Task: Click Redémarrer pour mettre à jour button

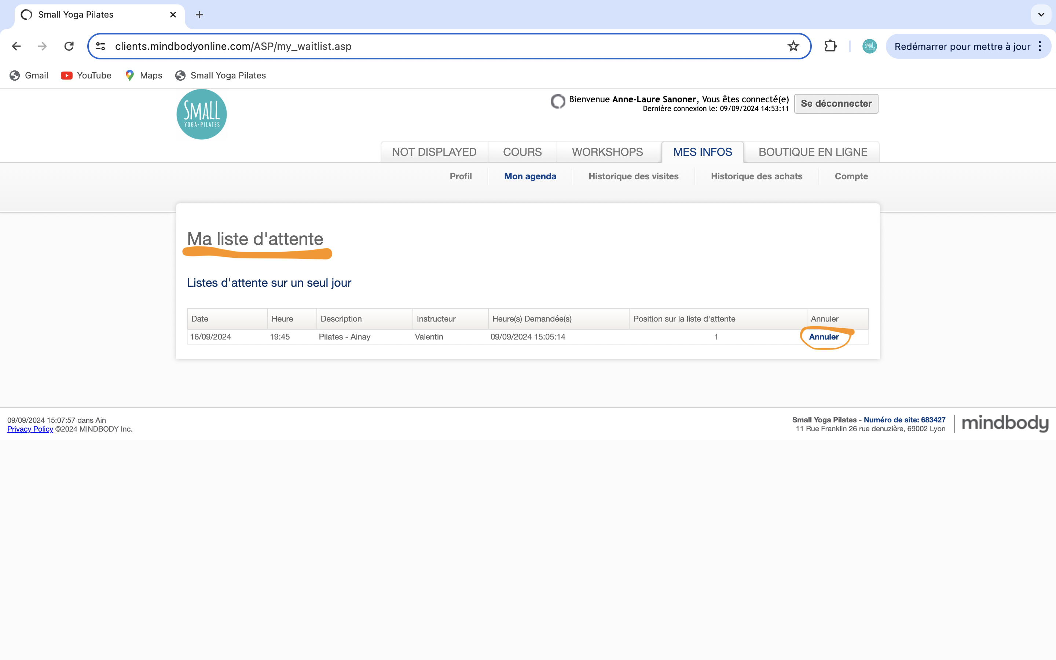Action: point(962,46)
